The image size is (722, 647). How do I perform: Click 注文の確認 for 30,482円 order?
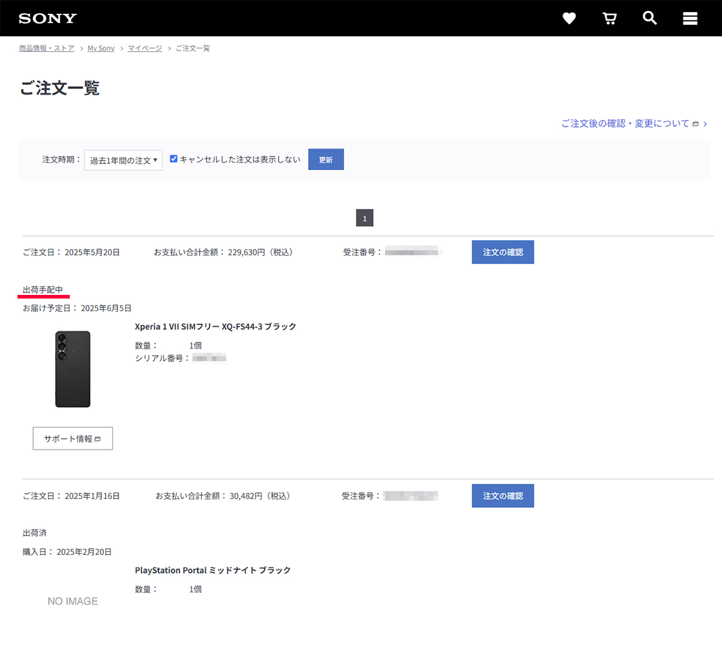point(503,496)
